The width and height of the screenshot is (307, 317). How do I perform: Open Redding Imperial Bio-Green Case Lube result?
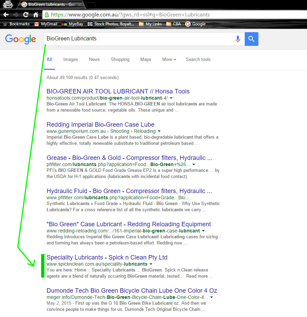pos(100,125)
